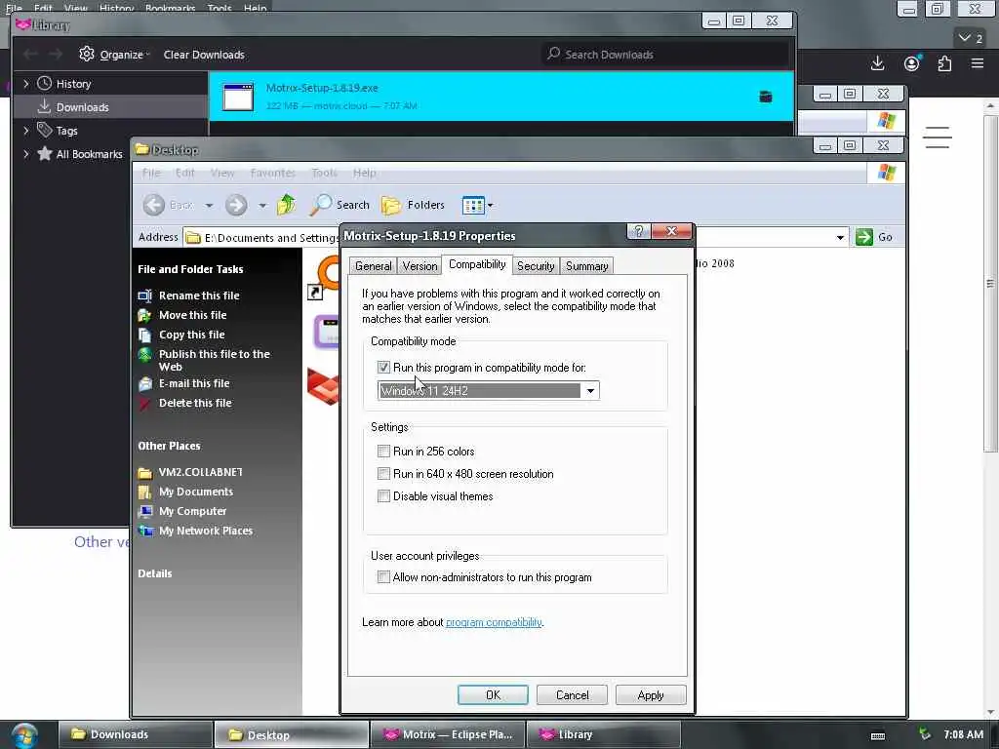Open the Back button history dropdown arrow

click(209, 205)
